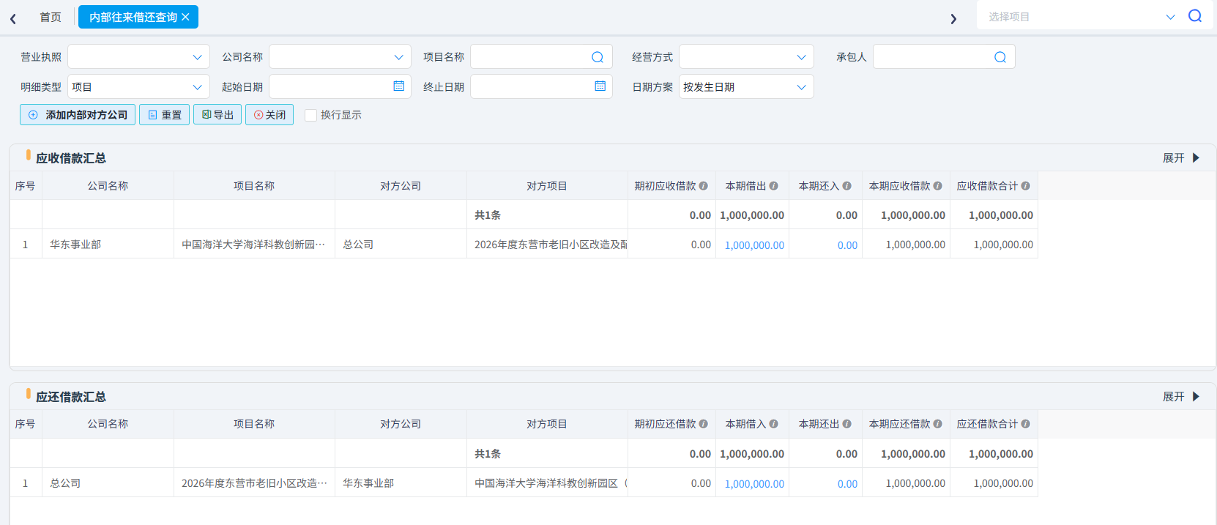
Task: Expand the 应还借款汇总 section via 展开
Action: (x=1181, y=397)
